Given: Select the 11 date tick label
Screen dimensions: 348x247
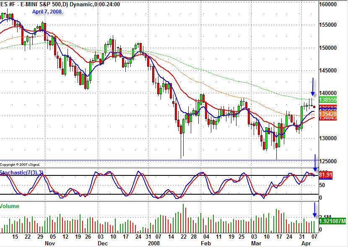Looking at the screenshot, I should [x=219, y=237].
